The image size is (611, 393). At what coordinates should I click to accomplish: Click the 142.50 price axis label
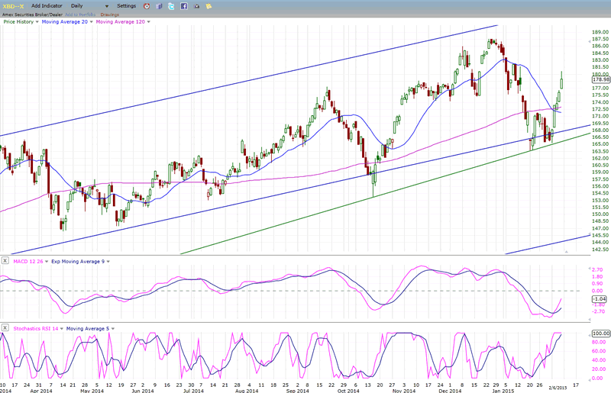click(x=600, y=250)
